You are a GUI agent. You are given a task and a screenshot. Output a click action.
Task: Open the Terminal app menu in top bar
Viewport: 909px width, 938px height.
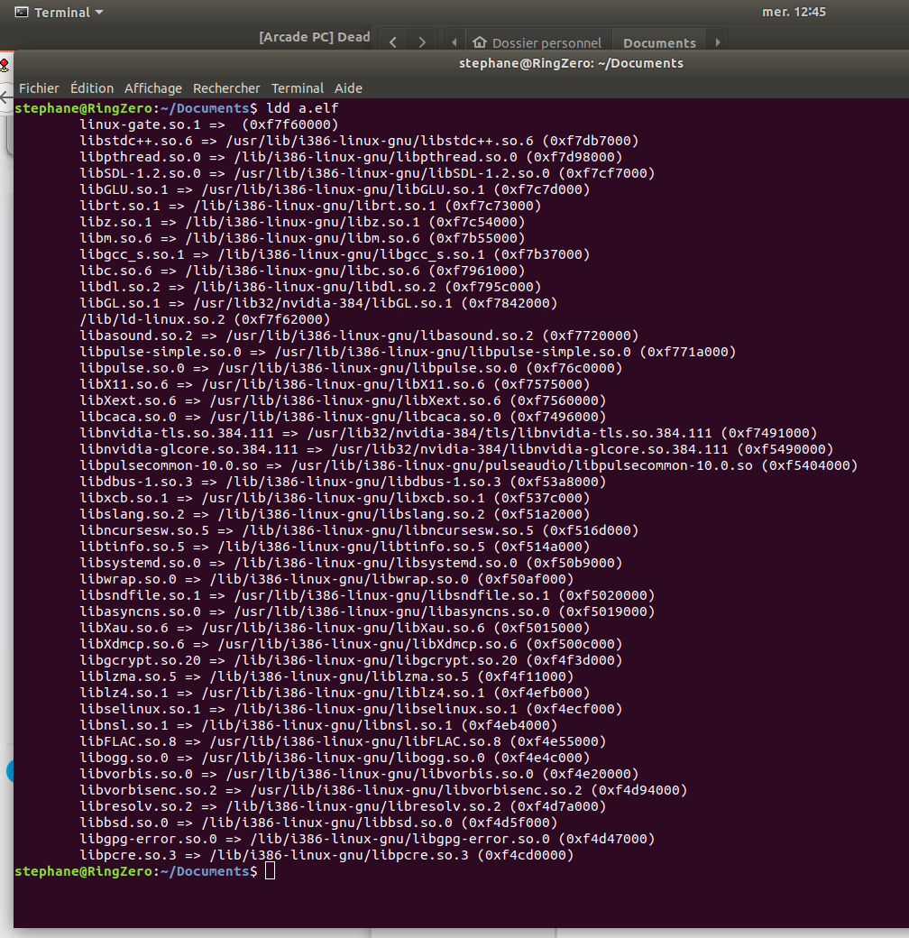click(60, 13)
